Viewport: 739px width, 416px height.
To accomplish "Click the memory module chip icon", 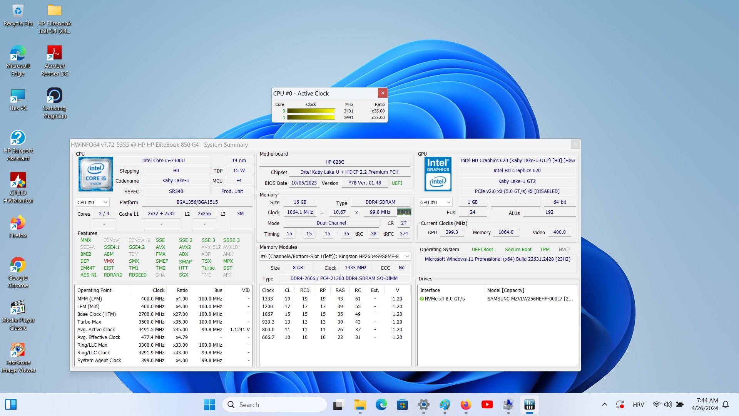I will click(404, 212).
